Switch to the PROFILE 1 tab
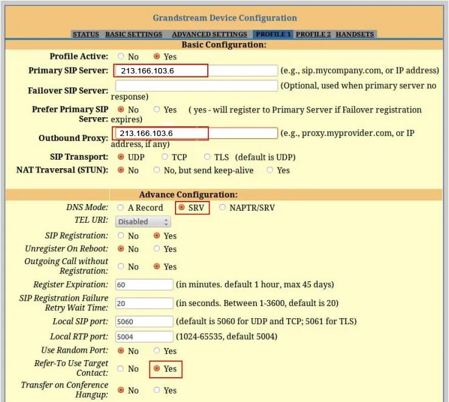Screen dimensions: 449x402 click(x=273, y=34)
